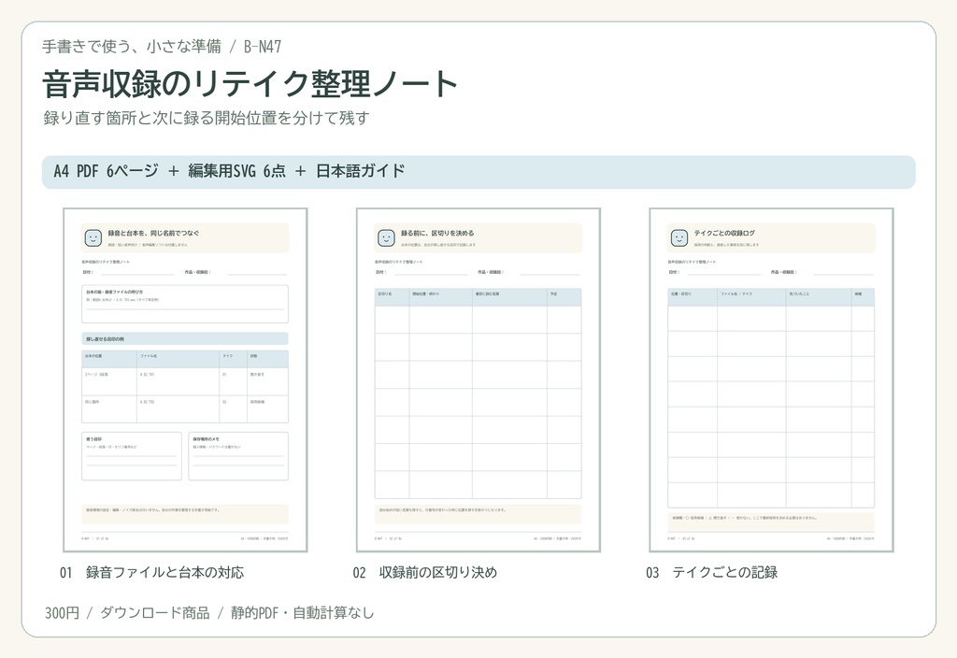The image size is (957, 658).
Task: Click page 03 heading 'テイクごとの収録ログ'
Action: coord(724,233)
